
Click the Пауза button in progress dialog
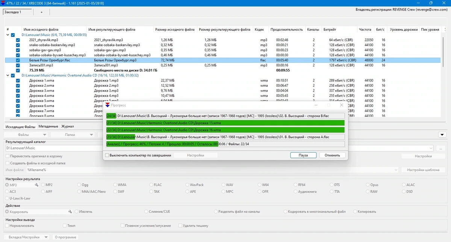[x=303, y=155]
